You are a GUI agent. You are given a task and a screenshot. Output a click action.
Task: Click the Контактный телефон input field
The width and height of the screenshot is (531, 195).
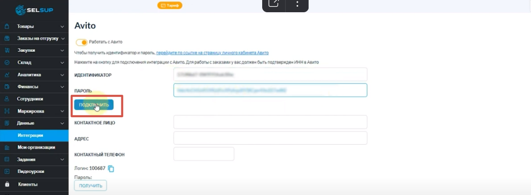(204, 154)
